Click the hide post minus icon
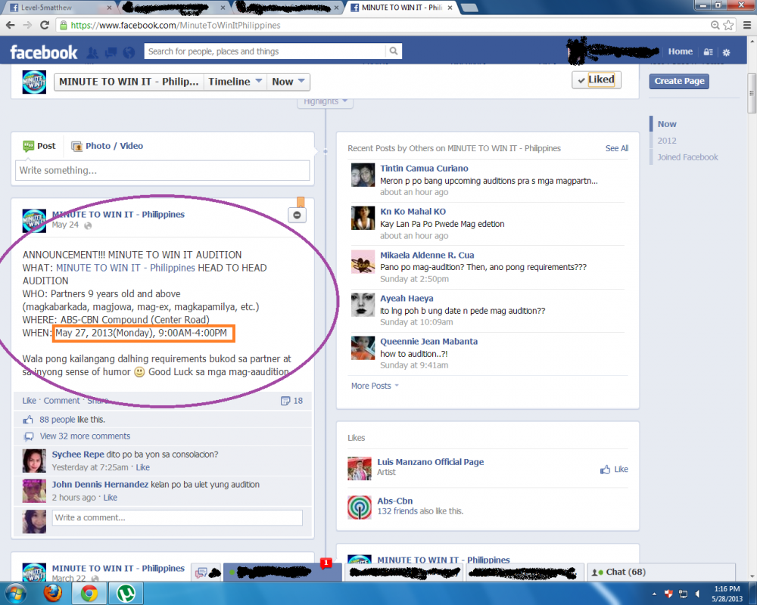 pyautogui.click(x=297, y=215)
